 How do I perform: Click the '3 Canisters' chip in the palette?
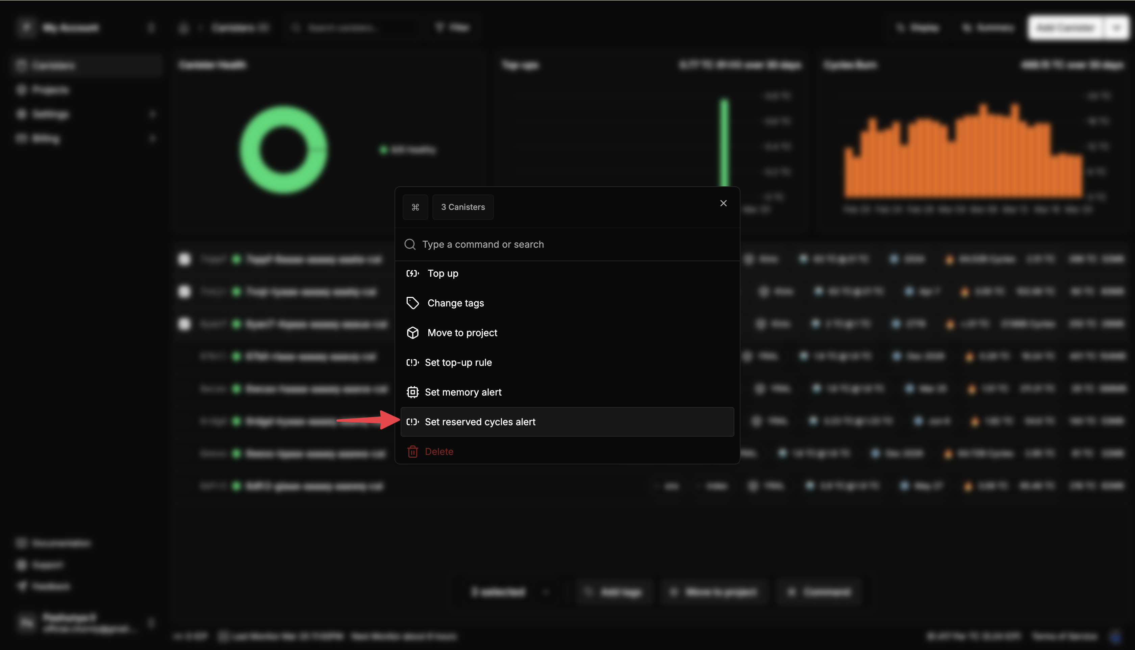point(462,207)
